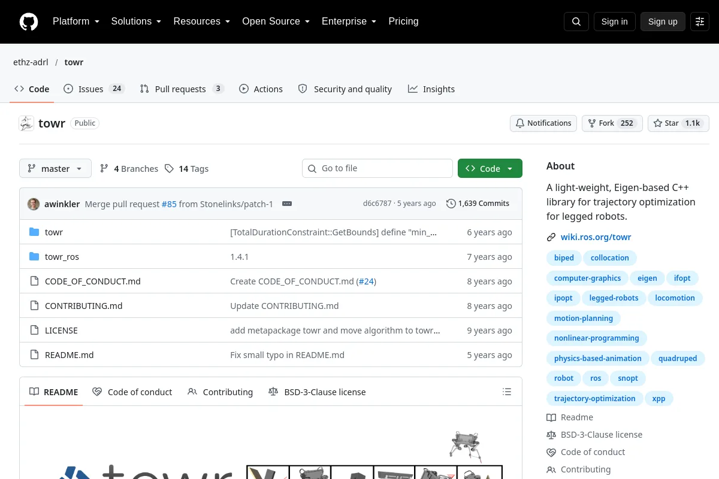Image resolution: width=719 pixels, height=479 pixels.
Task: Fork the repository
Action: [612, 123]
